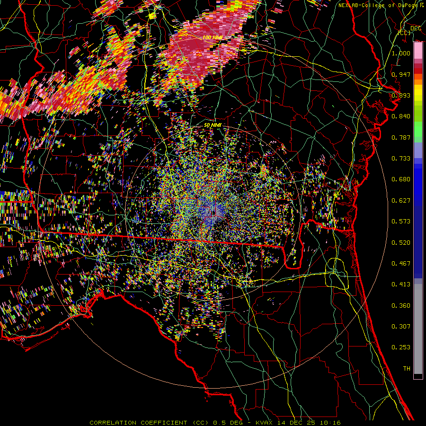Viewport: 426px width, 426px height.
Task: Select the 1.000 value on the scale
Action: [x=401, y=53]
